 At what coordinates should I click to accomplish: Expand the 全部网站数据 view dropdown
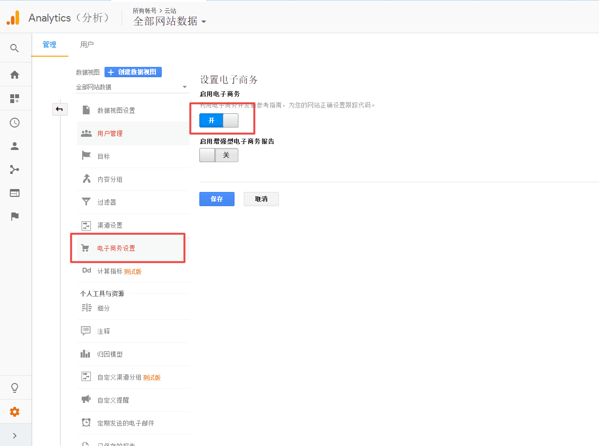pos(131,87)
